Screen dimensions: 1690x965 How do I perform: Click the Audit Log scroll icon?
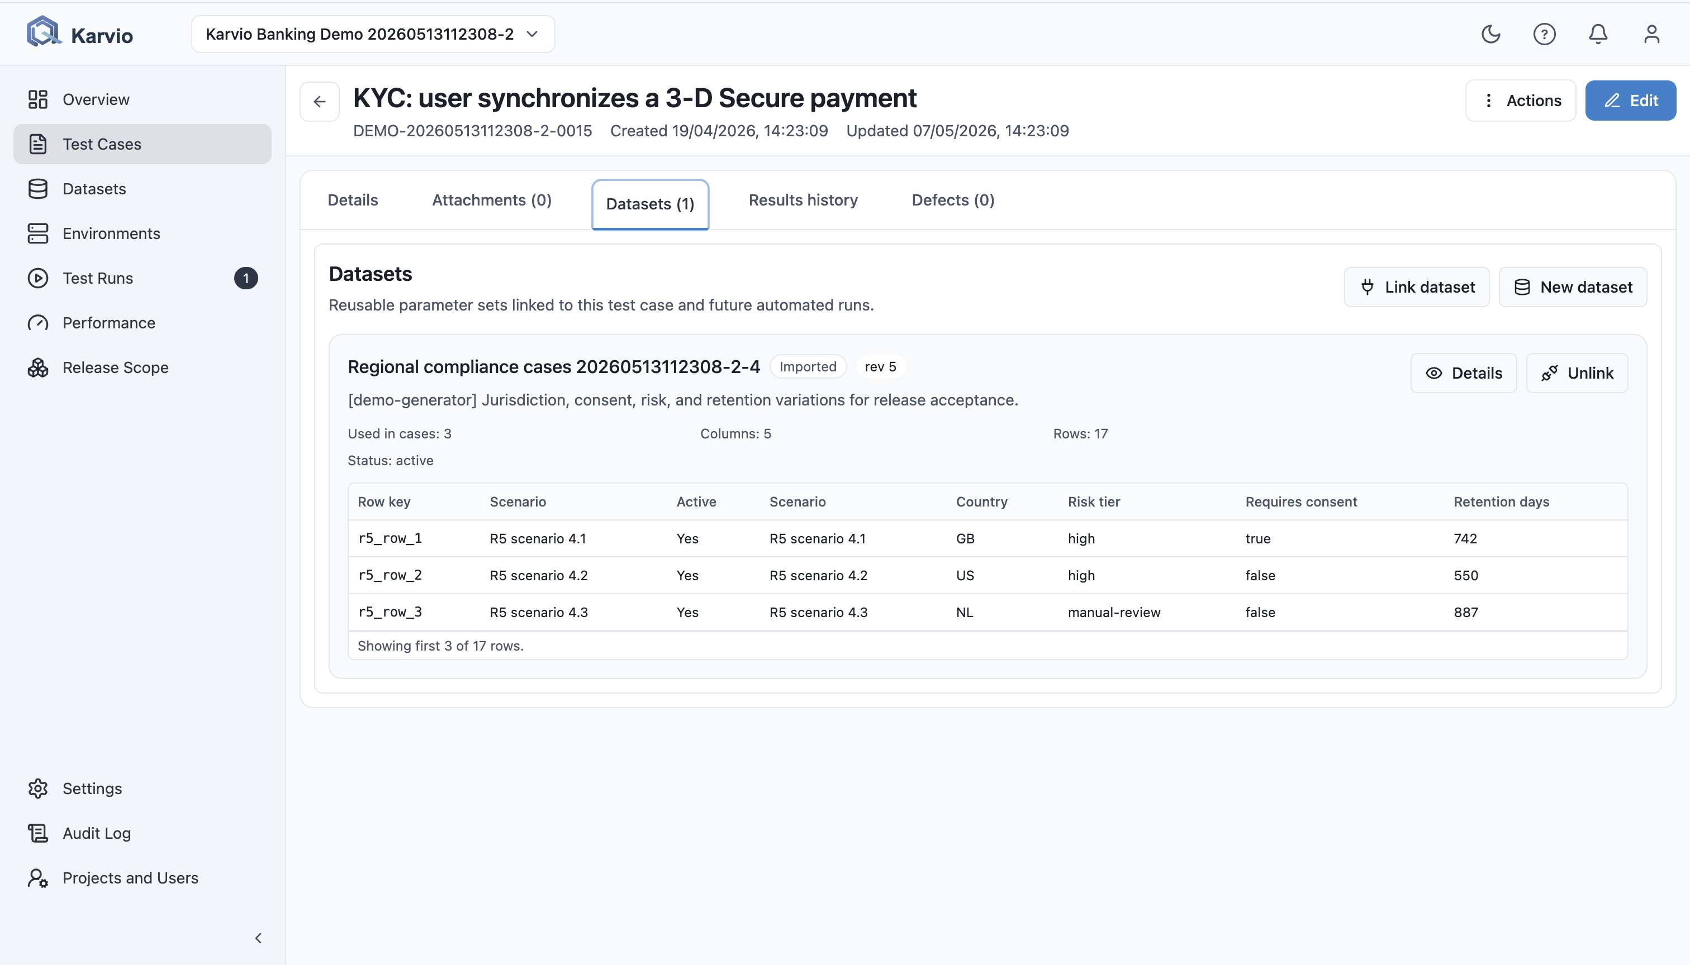[x=38, y=833]
